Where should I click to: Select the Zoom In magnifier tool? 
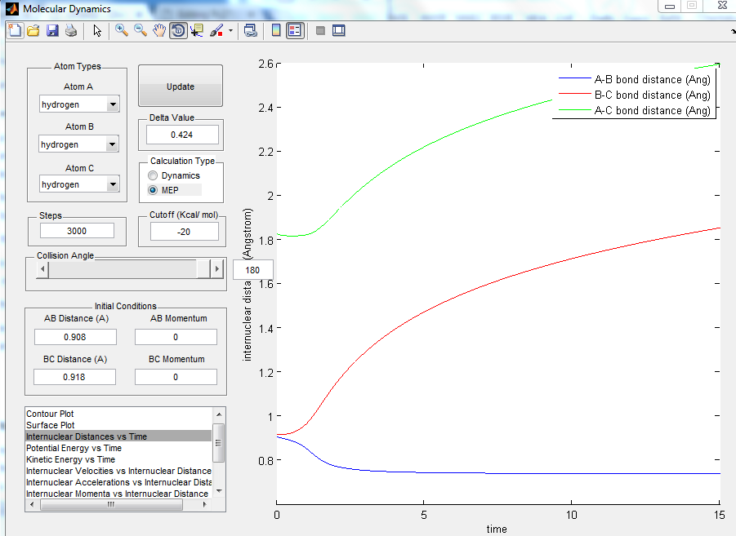tap(122, 31)
